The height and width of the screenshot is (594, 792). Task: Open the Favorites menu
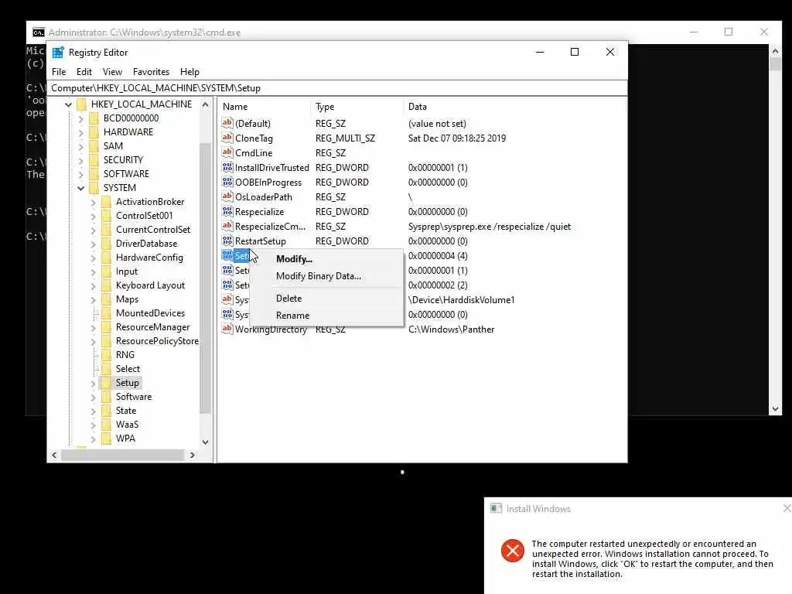pos(151,72)
